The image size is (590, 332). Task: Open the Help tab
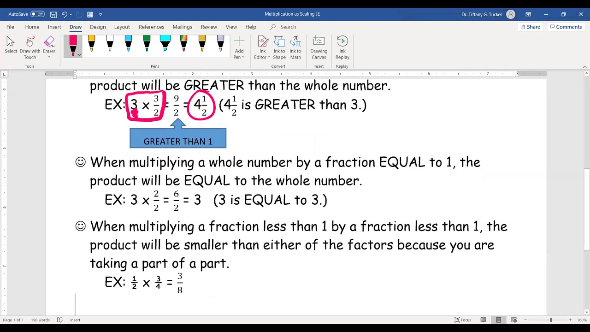pos(251,27)
